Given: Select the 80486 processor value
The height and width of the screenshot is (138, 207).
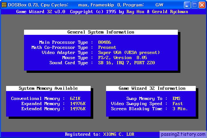Looking at the screenshot, I should pos(104,42).
